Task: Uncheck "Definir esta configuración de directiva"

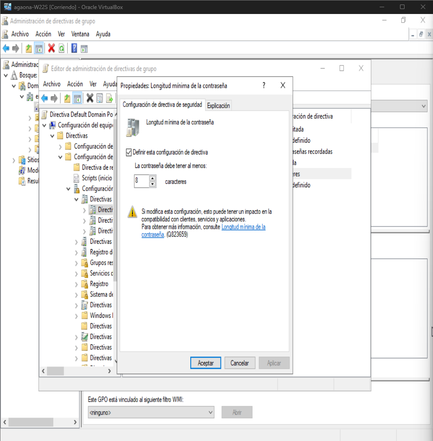Action: (129, 153)
